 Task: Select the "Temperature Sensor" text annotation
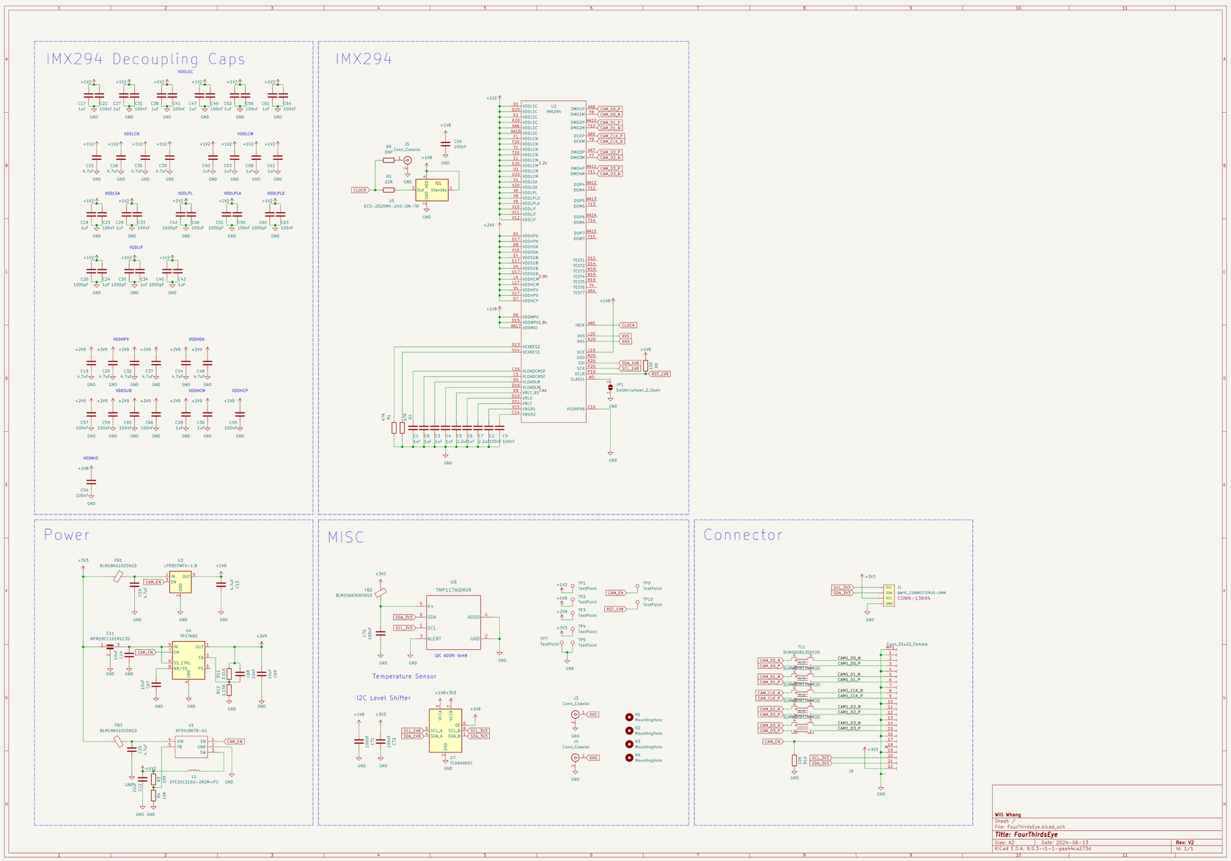pyautogui.click(x=404, y=676)
